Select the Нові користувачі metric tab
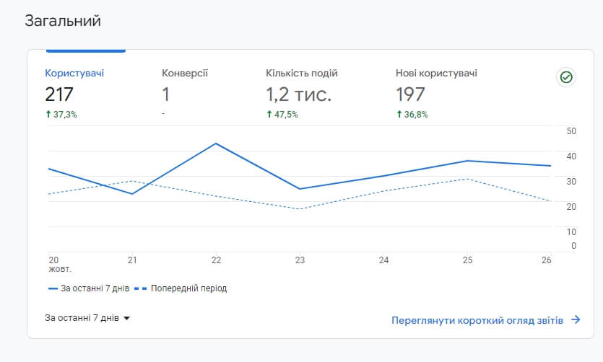603x362 pixels. [x=436, y=73]
